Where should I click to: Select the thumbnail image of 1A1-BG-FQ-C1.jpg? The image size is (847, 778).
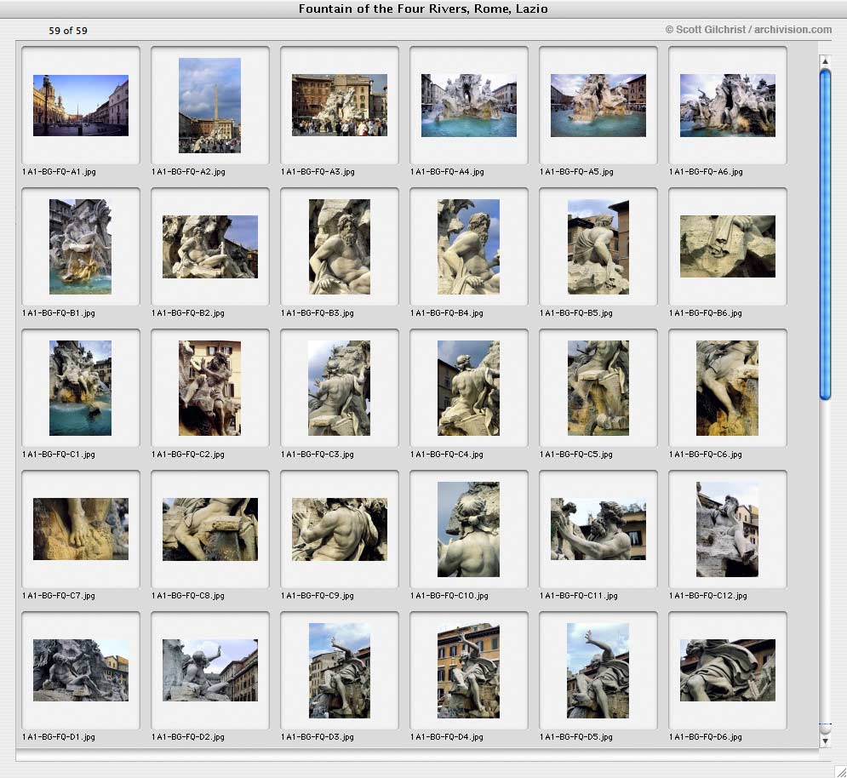81,388
